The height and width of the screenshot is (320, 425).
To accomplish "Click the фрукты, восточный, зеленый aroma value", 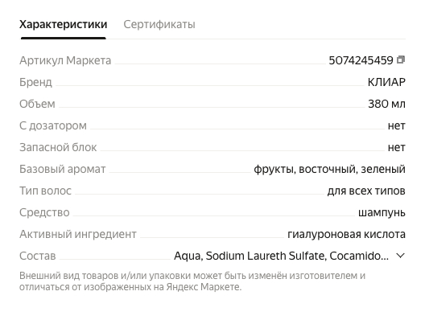I will (329, 169).
